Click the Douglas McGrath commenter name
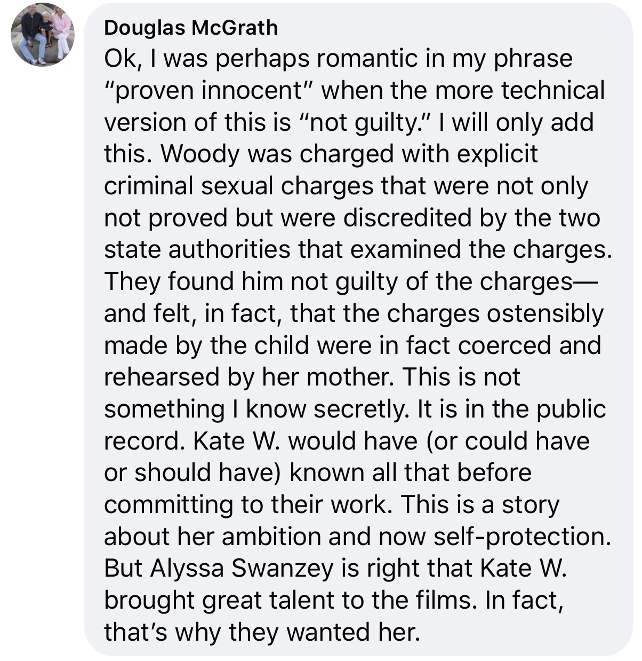This screenshot has height=661, width=642. tap(191, 28)
